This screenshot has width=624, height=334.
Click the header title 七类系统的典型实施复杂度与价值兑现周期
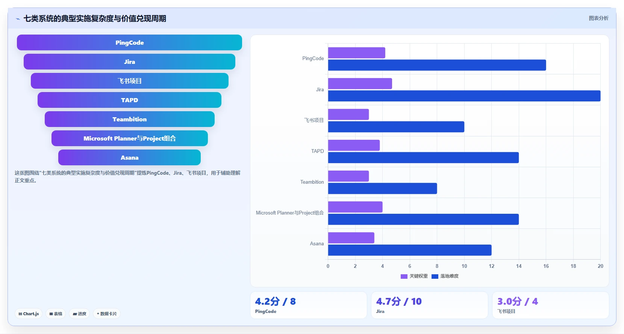[x=95, y=18]
